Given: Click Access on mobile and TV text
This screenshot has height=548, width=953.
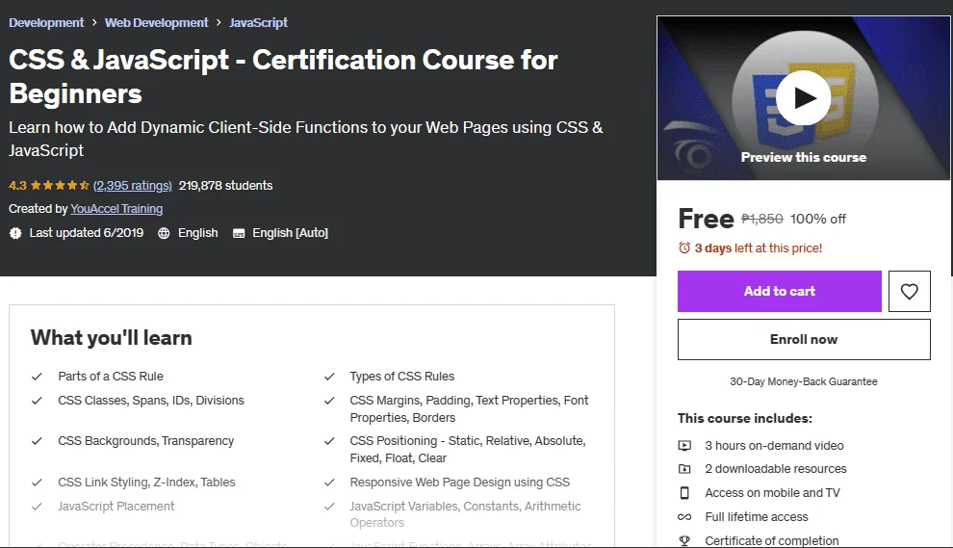Looking at the screenshot, I should 772,493.
